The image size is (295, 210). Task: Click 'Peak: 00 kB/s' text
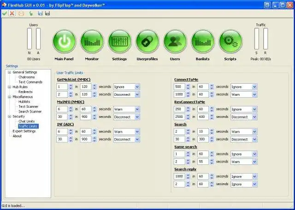pyautogui.click(x=260, y=59)
